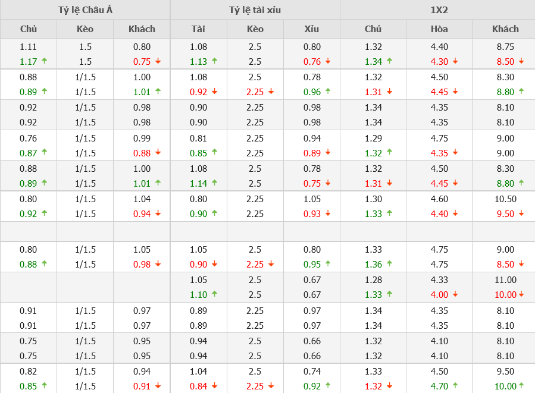Screen dimensions: 535x393
Task: Open the 10.50 odds value
Action: coord(505,199)
